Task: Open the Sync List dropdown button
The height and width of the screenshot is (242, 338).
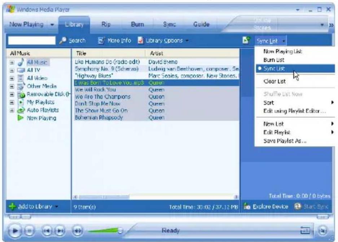Action: click(x=271, y=41)
